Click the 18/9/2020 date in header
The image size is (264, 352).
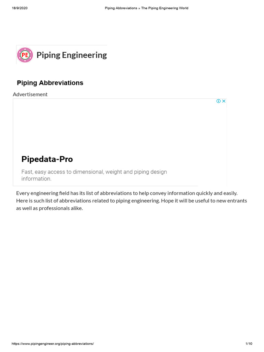pos(20,8)
